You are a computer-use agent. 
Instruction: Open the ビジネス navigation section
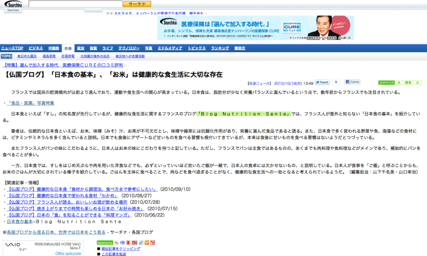[x=36, y=48]
